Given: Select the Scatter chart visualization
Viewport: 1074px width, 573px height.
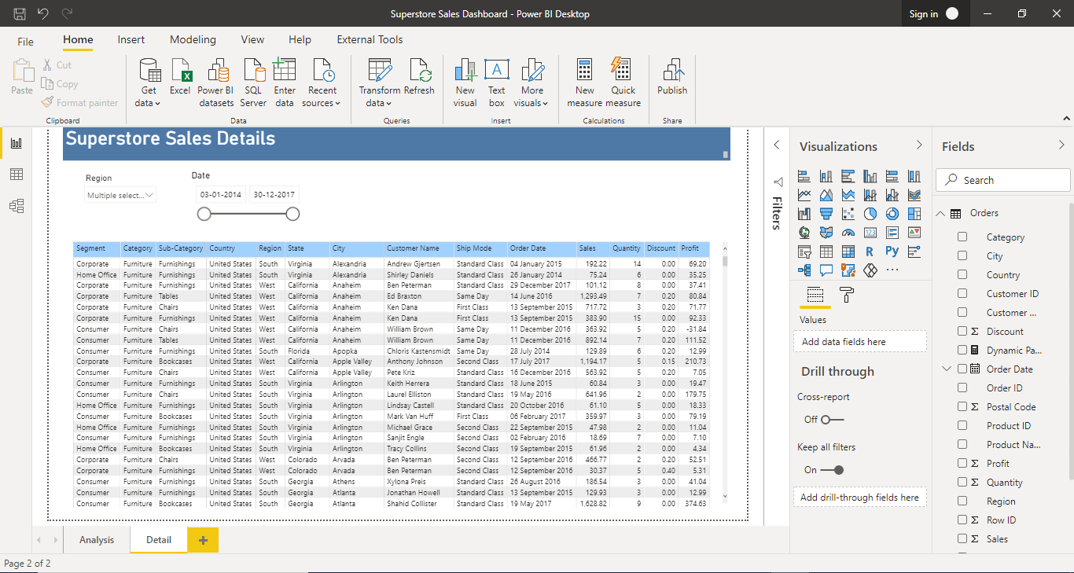Looking at the screenshot, I should (848, 214).
